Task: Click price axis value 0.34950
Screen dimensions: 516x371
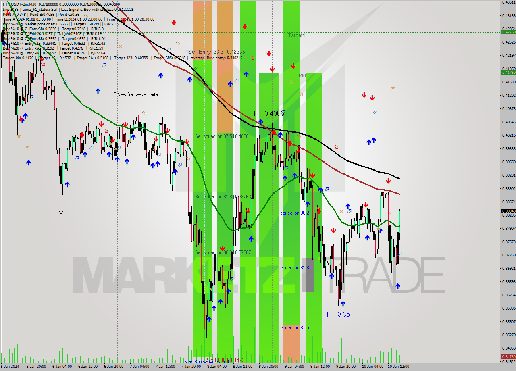Action: 509,348
